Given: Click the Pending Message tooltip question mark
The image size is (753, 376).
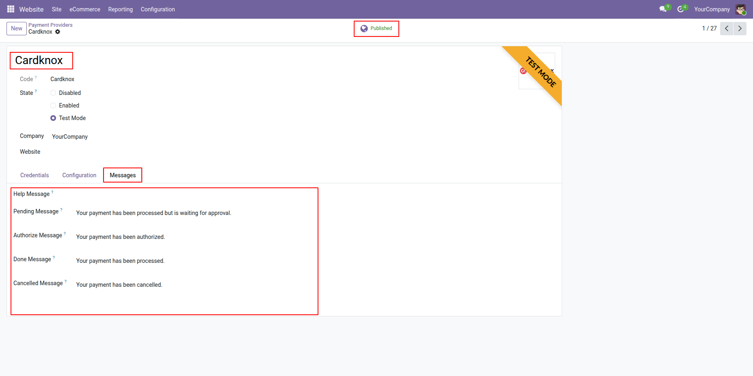Looking at the screenshot, I should [61, 210].
